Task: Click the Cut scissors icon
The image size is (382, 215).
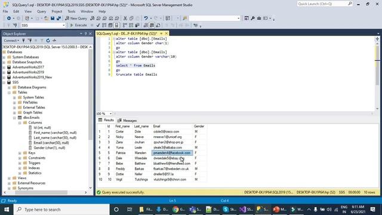Action: [x=125, y=19]
